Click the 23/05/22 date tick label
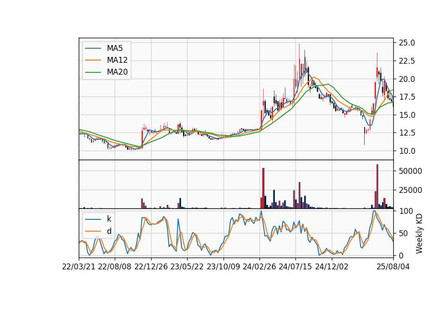Screen dimensions: 437x314 187,267
